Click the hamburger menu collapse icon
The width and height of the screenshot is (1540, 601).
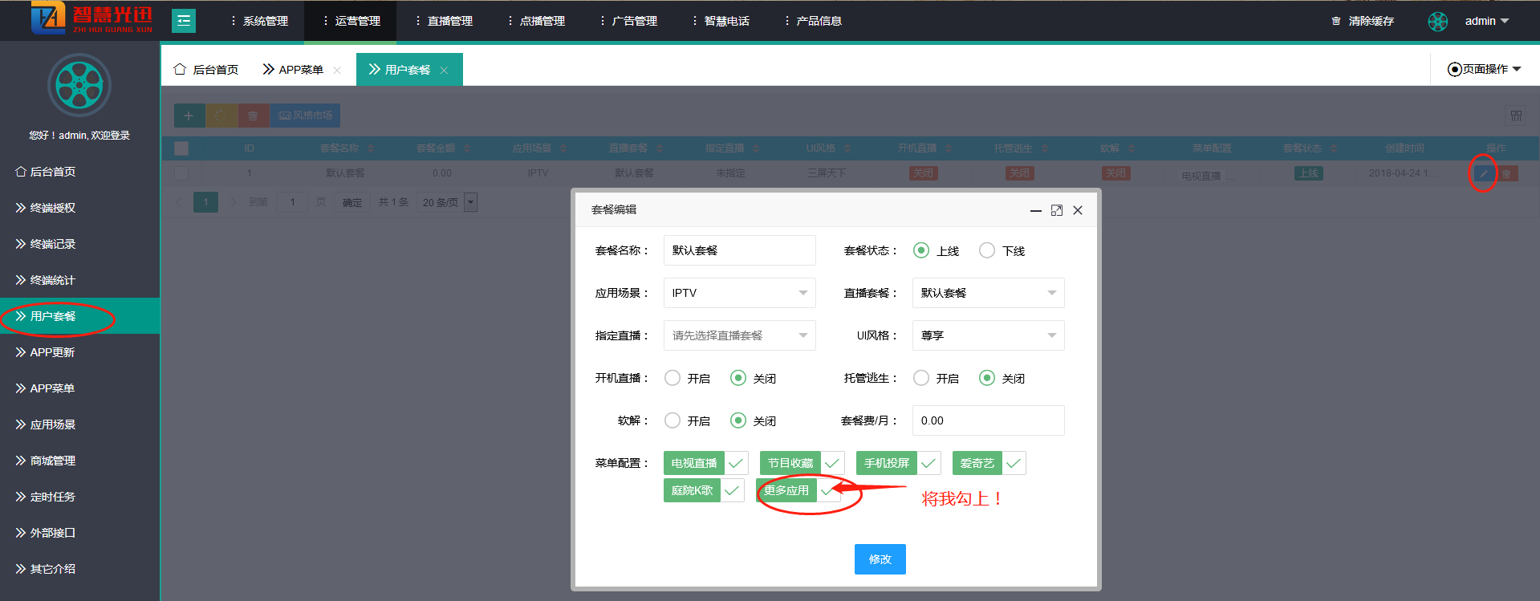click(x=184, y=21)
